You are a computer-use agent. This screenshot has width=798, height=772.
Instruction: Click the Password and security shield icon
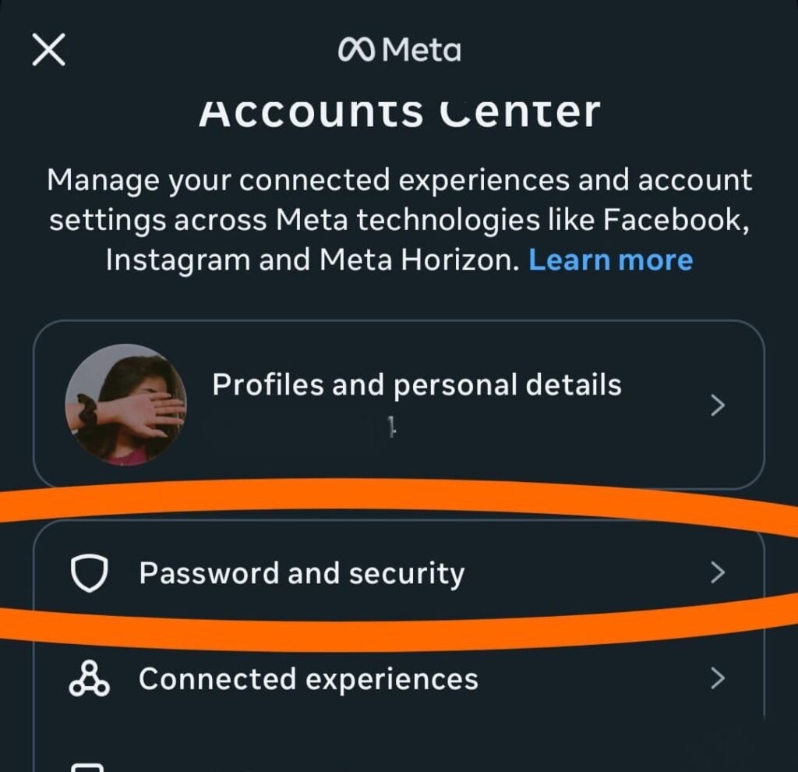click(x=88, y=574)
